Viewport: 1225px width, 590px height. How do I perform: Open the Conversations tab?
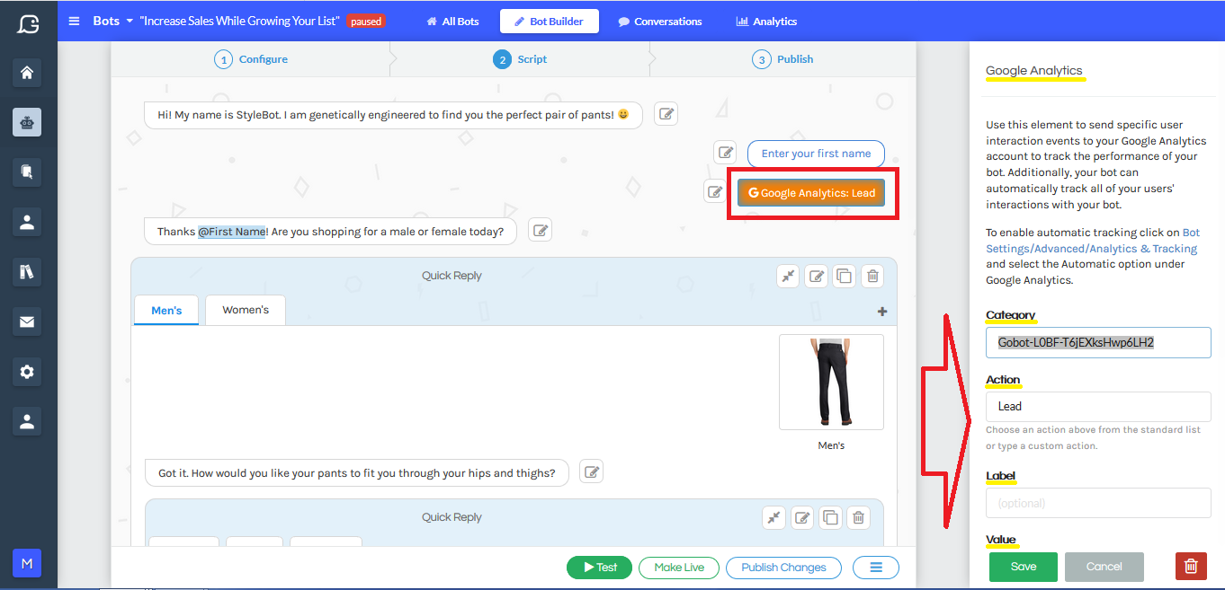660,22
